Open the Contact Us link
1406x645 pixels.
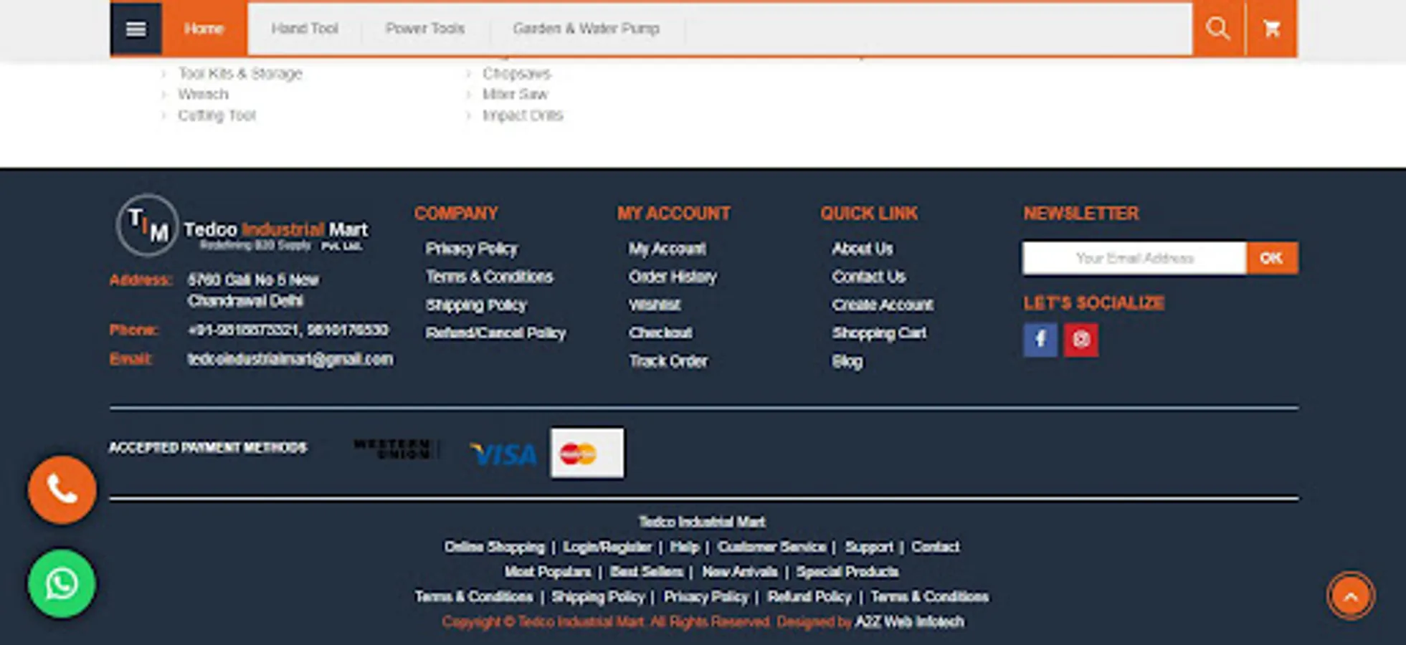click(869, 277)
